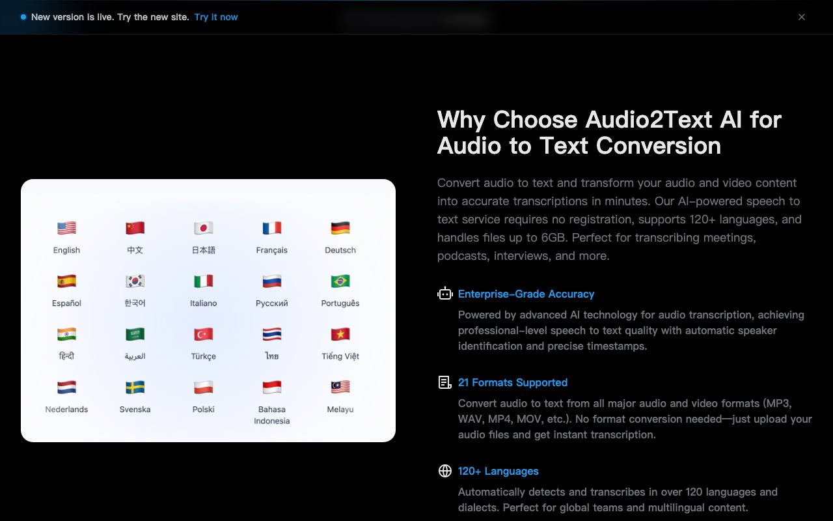This screenshot has height=521, width=833.
Task: Click the 'Bahasa Indonesia' language label
Action: (x=272, y=415)
